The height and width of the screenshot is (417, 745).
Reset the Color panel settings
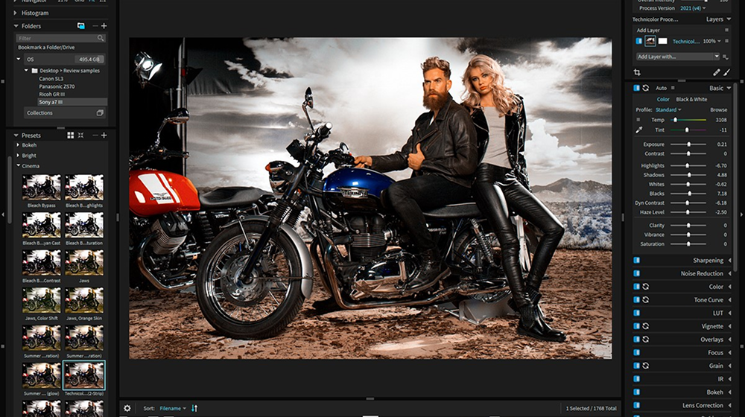point(646,287)
